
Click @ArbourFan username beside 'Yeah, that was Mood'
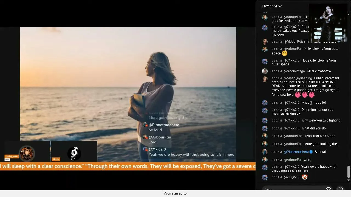pos(293,136)
